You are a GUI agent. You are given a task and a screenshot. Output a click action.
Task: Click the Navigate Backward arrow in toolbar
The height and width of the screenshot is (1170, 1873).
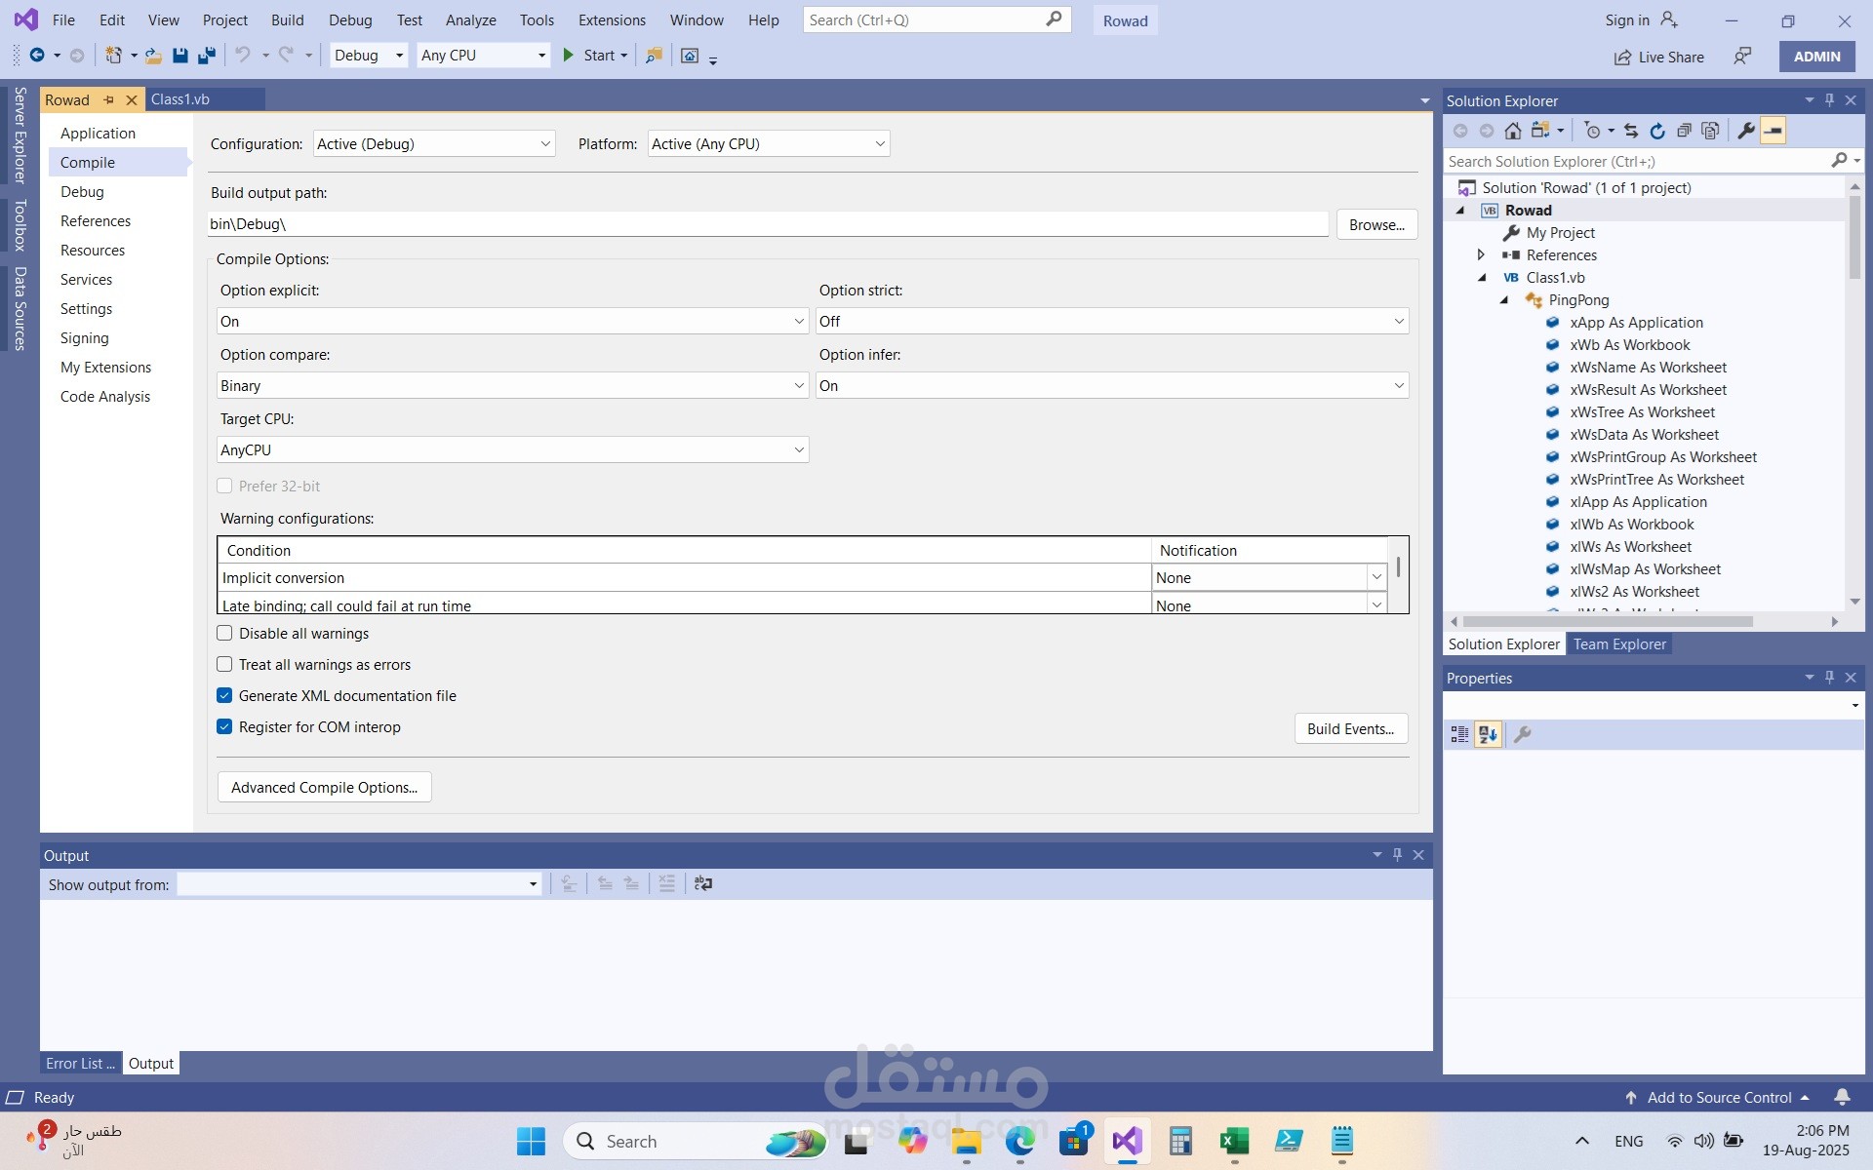[x=37, y=56]
